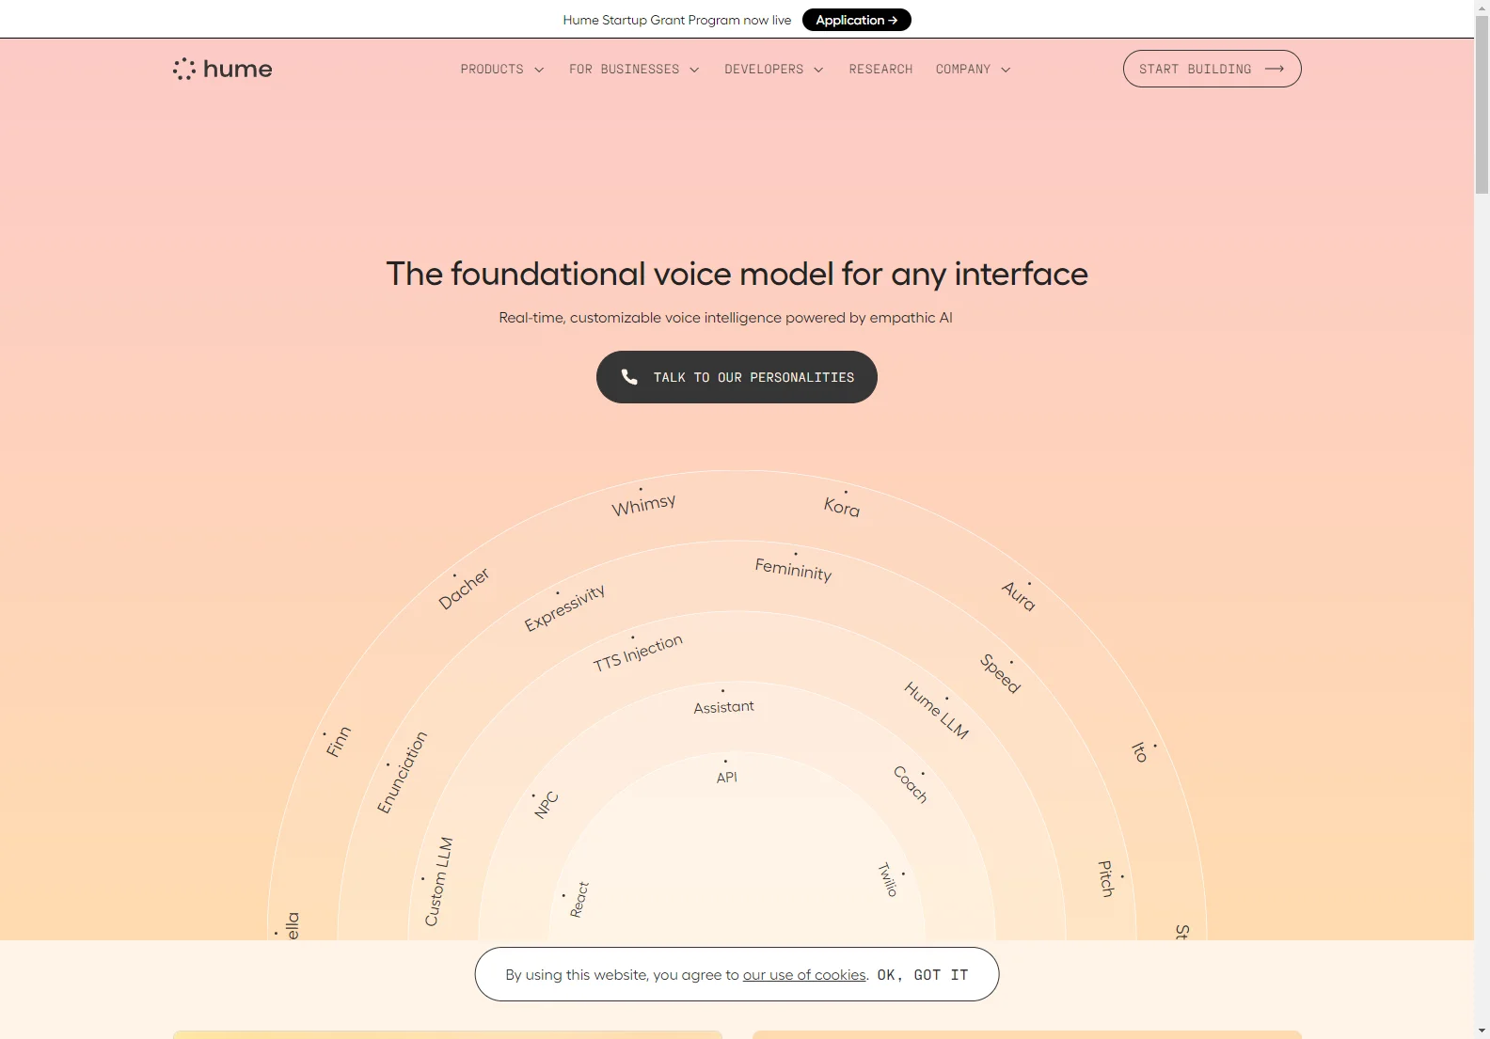The width and height of the screenshot is (1490, 1039).
Task: Expand the For Businesses menu
Action: (634, 70)
